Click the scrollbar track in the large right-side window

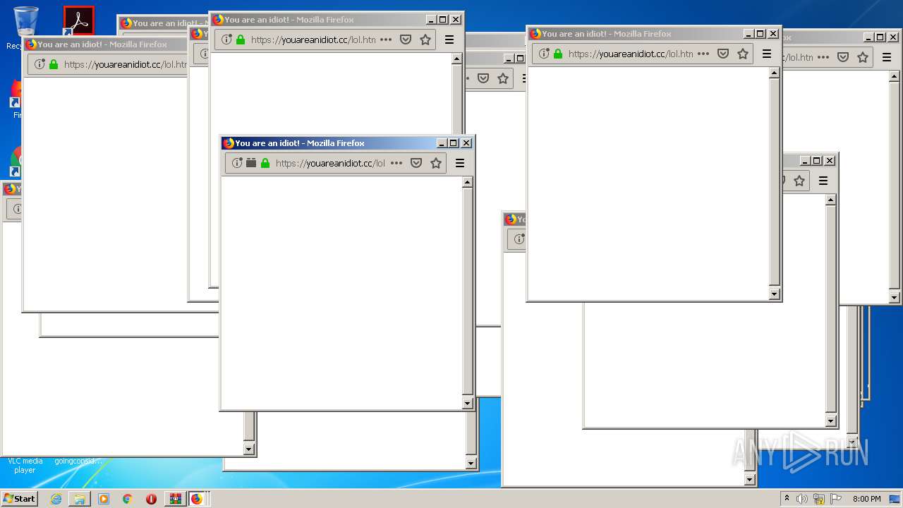pos(774,183)
